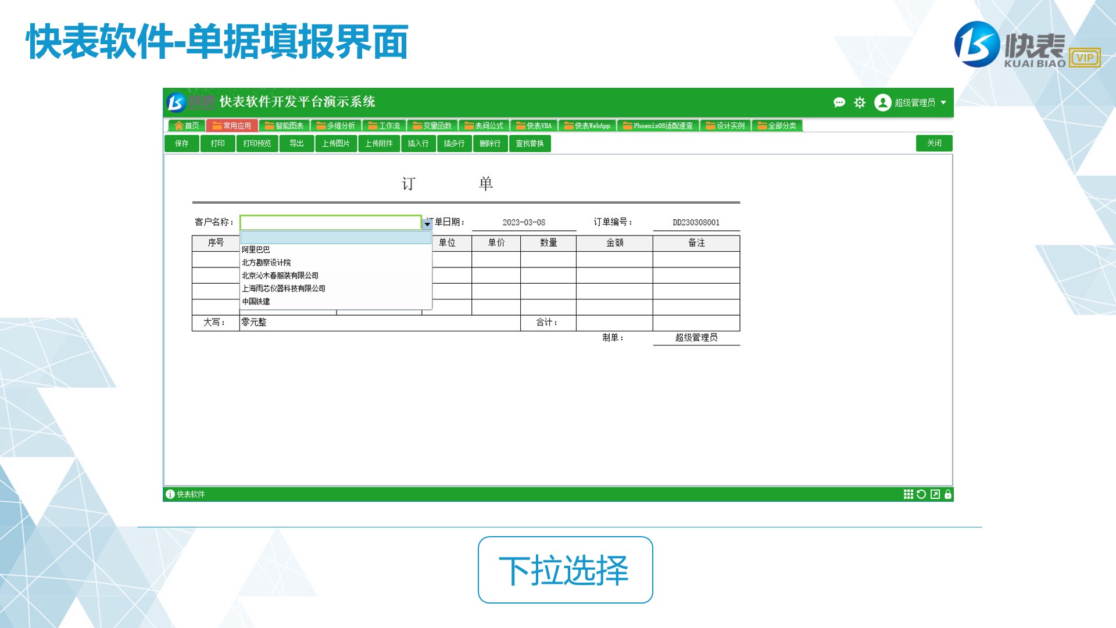The width and height of the screenshot is (1116, 628).
Task: Open settings gear in green header
Action: click(x=860, y=102)
